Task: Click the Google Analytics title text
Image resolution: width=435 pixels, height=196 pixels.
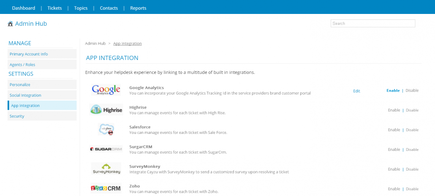Action: 147,87
